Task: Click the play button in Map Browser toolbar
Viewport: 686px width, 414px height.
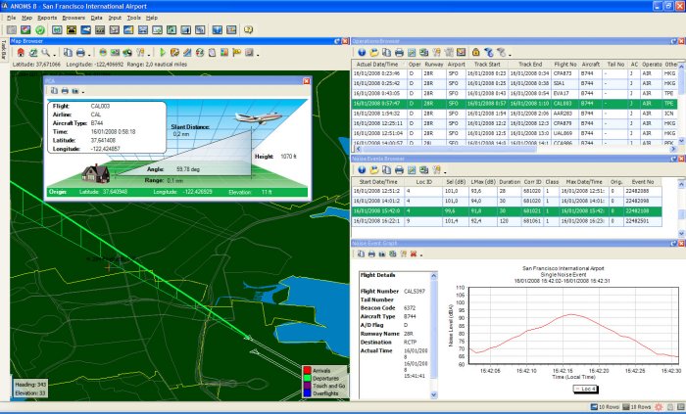Action: pos(162,52)
